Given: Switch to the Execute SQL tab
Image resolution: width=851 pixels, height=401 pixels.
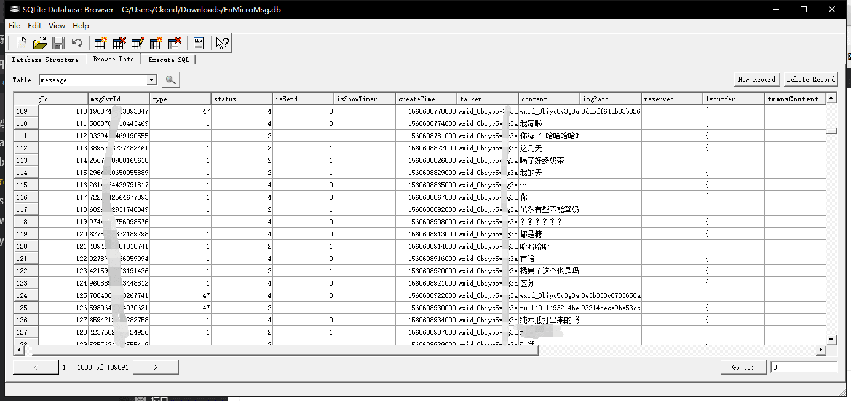Looking at the screenshot, I should pos(168,60).
